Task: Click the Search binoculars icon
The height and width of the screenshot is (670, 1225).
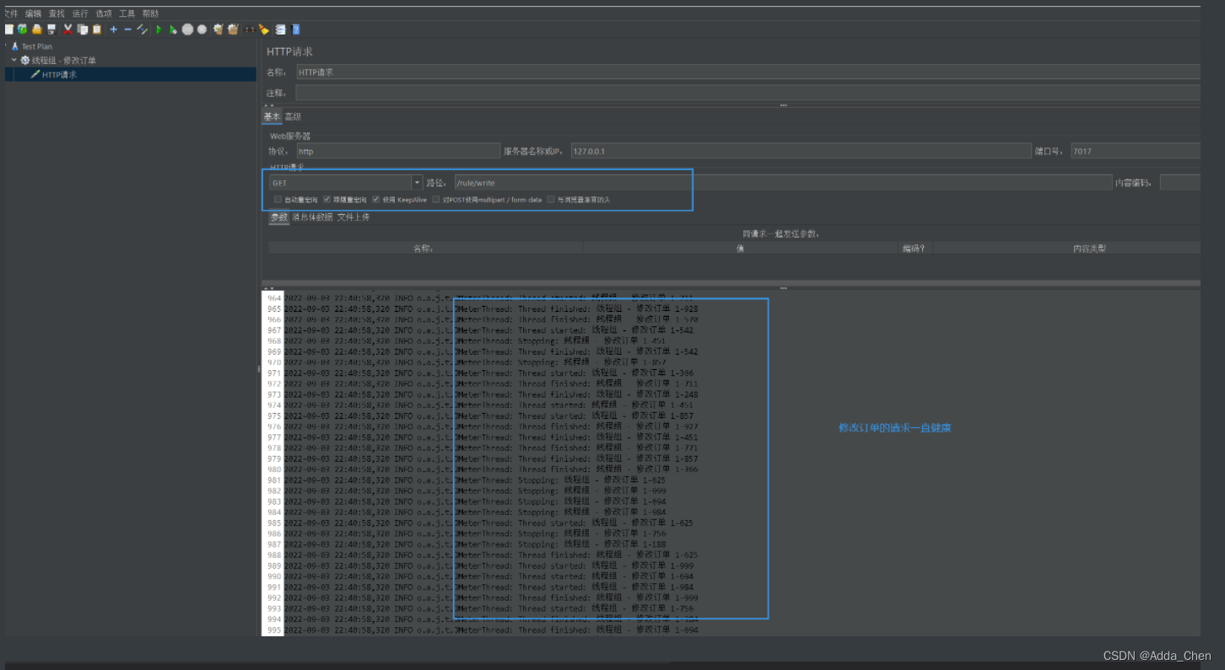Action: [x=250, y=29]
